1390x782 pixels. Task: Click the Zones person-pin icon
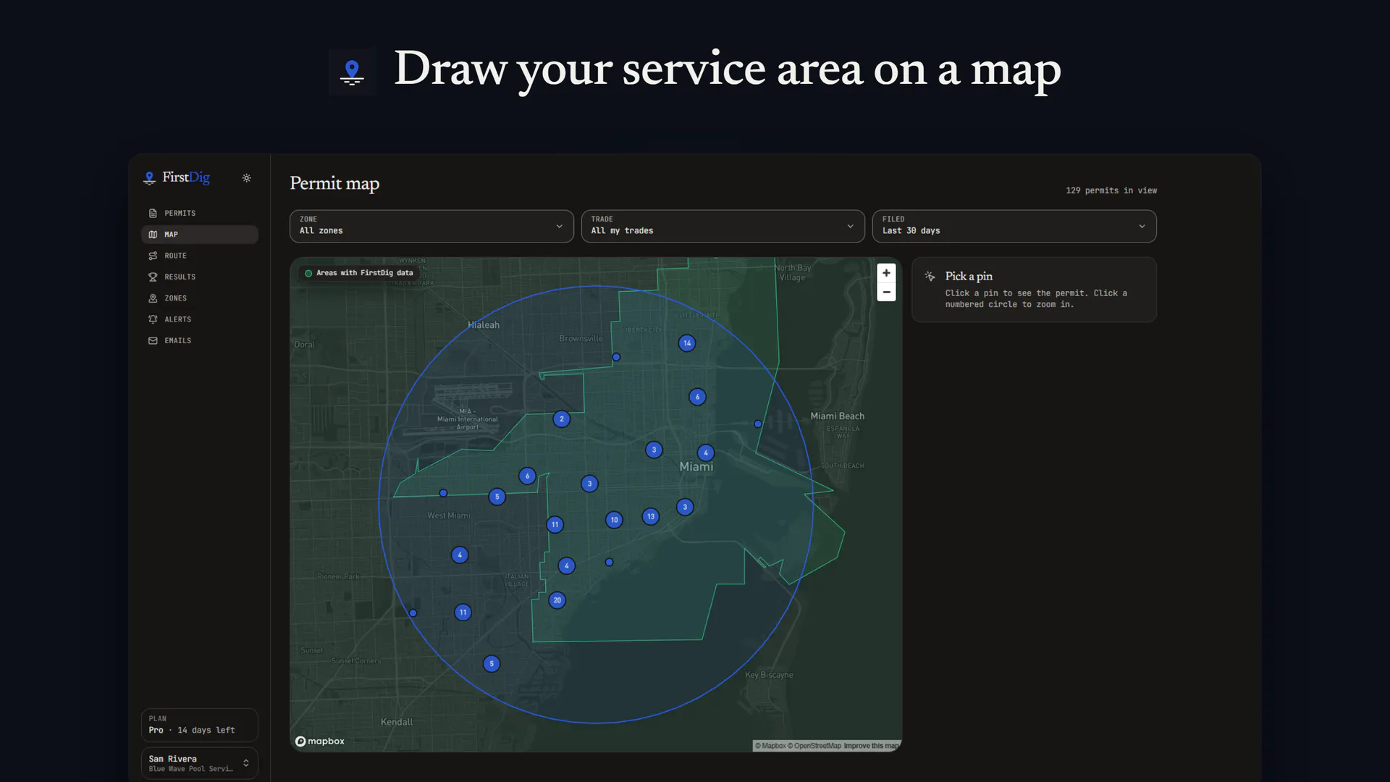point(153,298)
